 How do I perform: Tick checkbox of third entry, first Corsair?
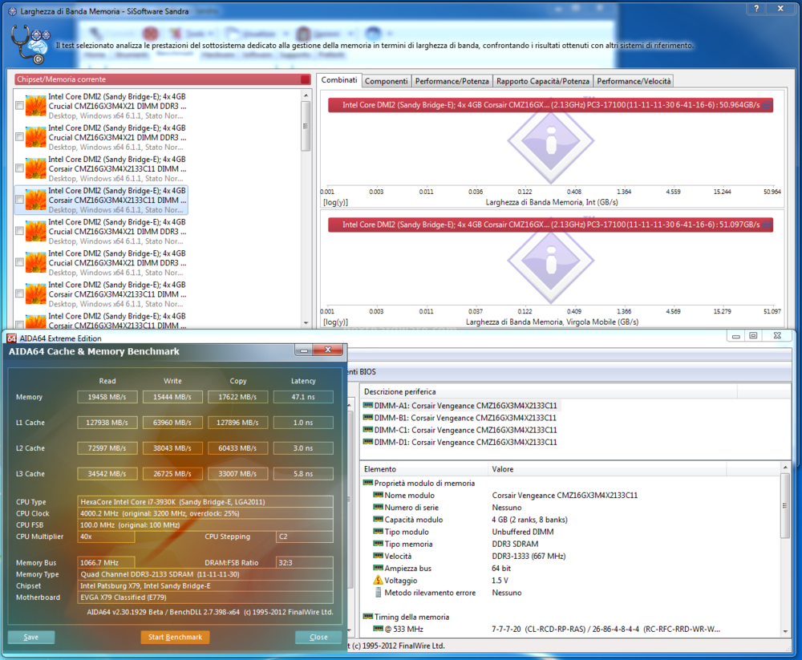pyautogui.click(x=19, y=168)
